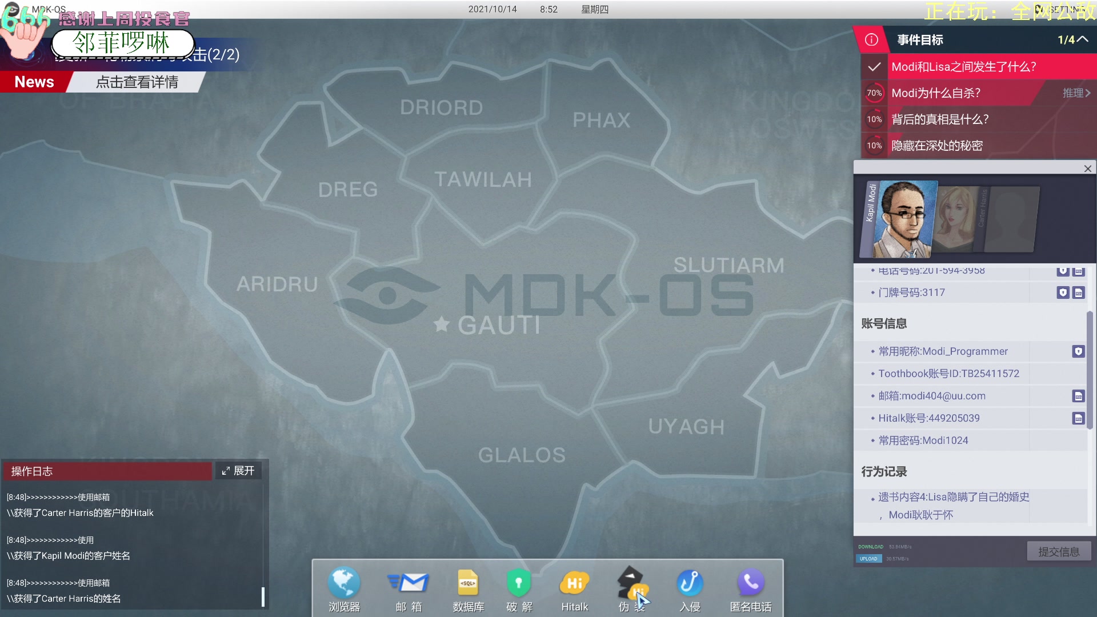This screenshot has height=617, width=1097.
Task: Click the 10% progress ring for 背后的真相是什么
Action: point(874,119)
